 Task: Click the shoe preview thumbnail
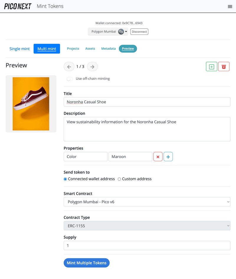click(x=31, y=104)
